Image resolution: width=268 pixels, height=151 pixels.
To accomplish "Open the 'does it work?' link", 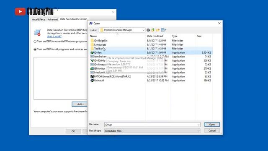I will [54, 36].
